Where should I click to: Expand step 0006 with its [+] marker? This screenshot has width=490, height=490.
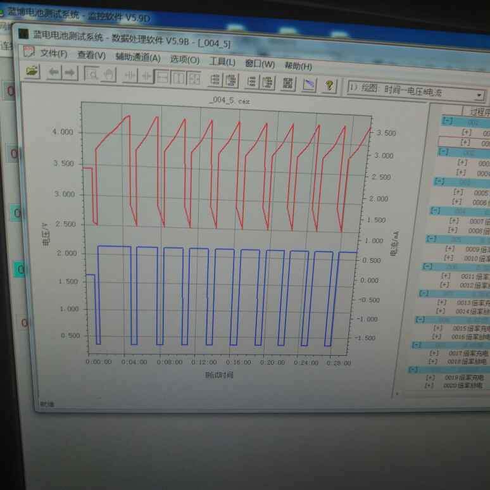coord(456,201)
